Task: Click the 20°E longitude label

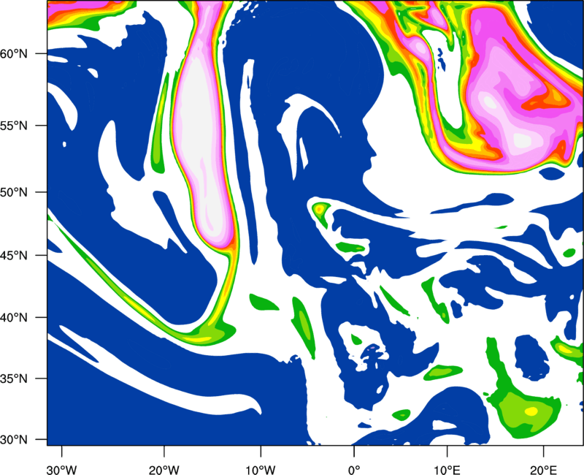Action: (x=543, y=470)
